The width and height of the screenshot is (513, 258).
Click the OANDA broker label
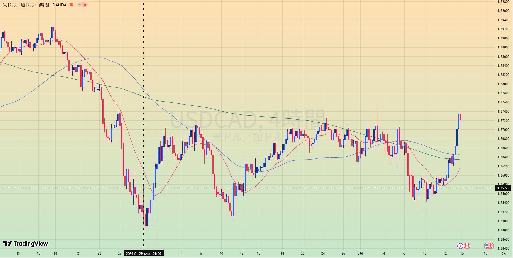coord(59,5)
